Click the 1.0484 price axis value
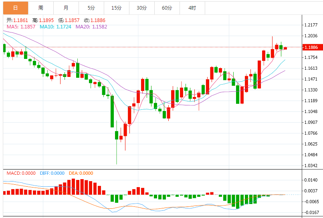This screenshot has height=218, width=323. 311,155
